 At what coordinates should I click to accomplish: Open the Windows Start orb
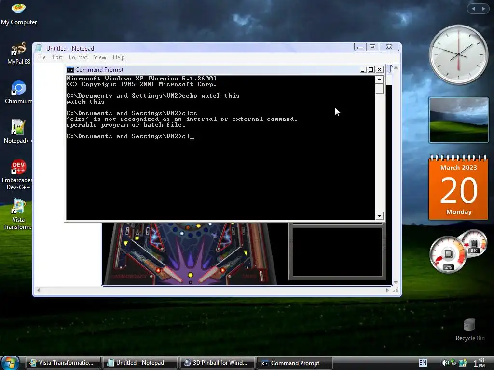pos(11,362)
